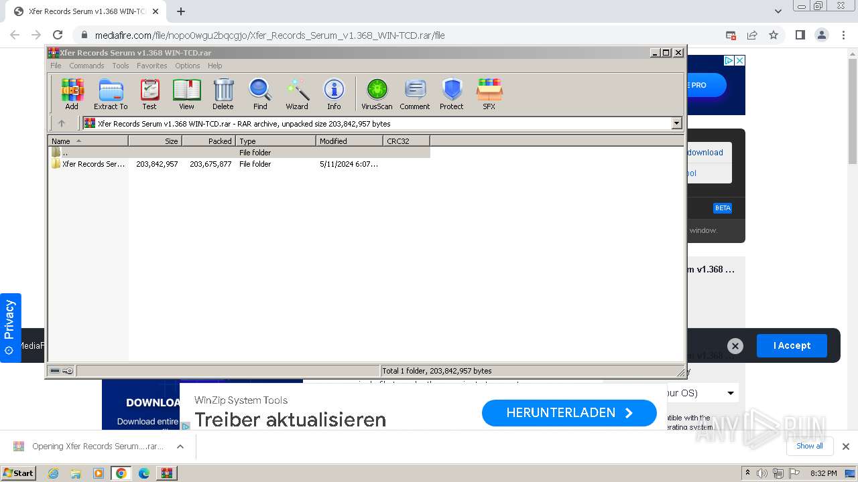Click the Extract To toolbar icon
Screen dimensions: 858x482
111,94
